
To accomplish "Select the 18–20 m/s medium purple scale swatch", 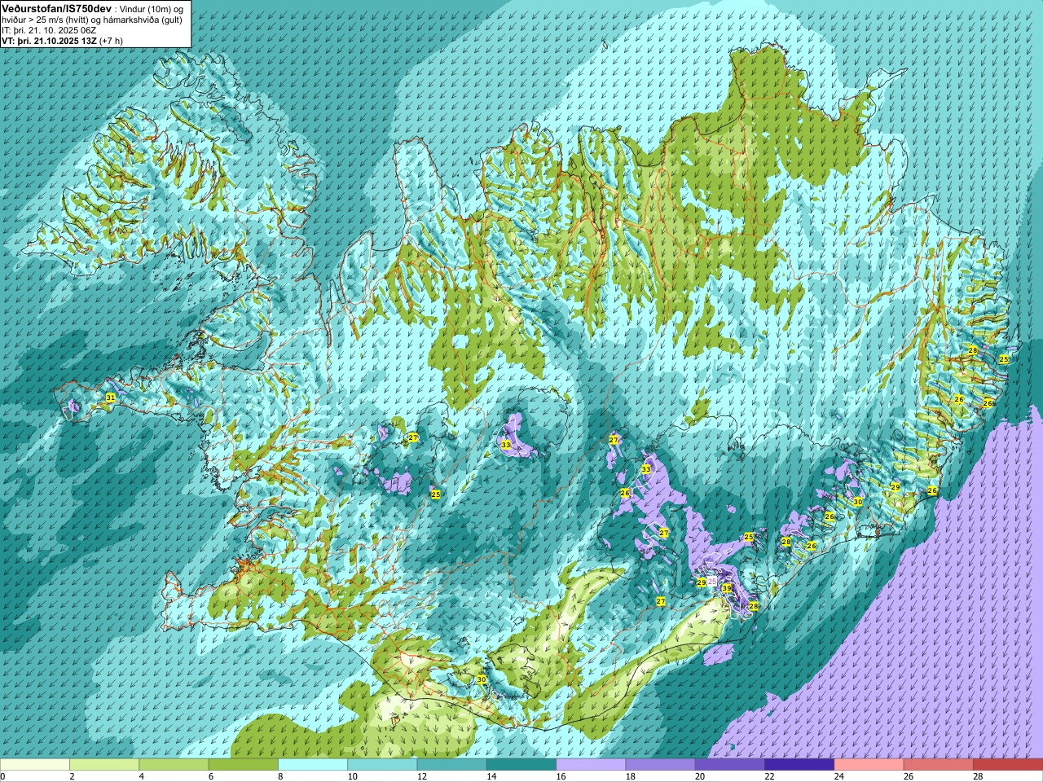I will (661, 765).
